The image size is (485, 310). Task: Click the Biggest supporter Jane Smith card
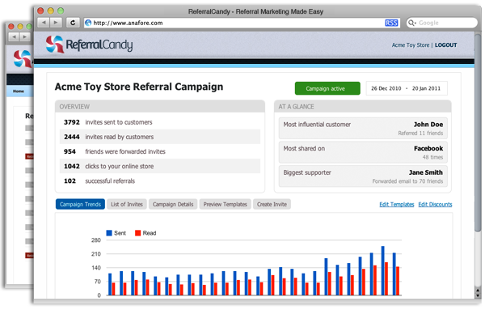click(x=363, y=176)
